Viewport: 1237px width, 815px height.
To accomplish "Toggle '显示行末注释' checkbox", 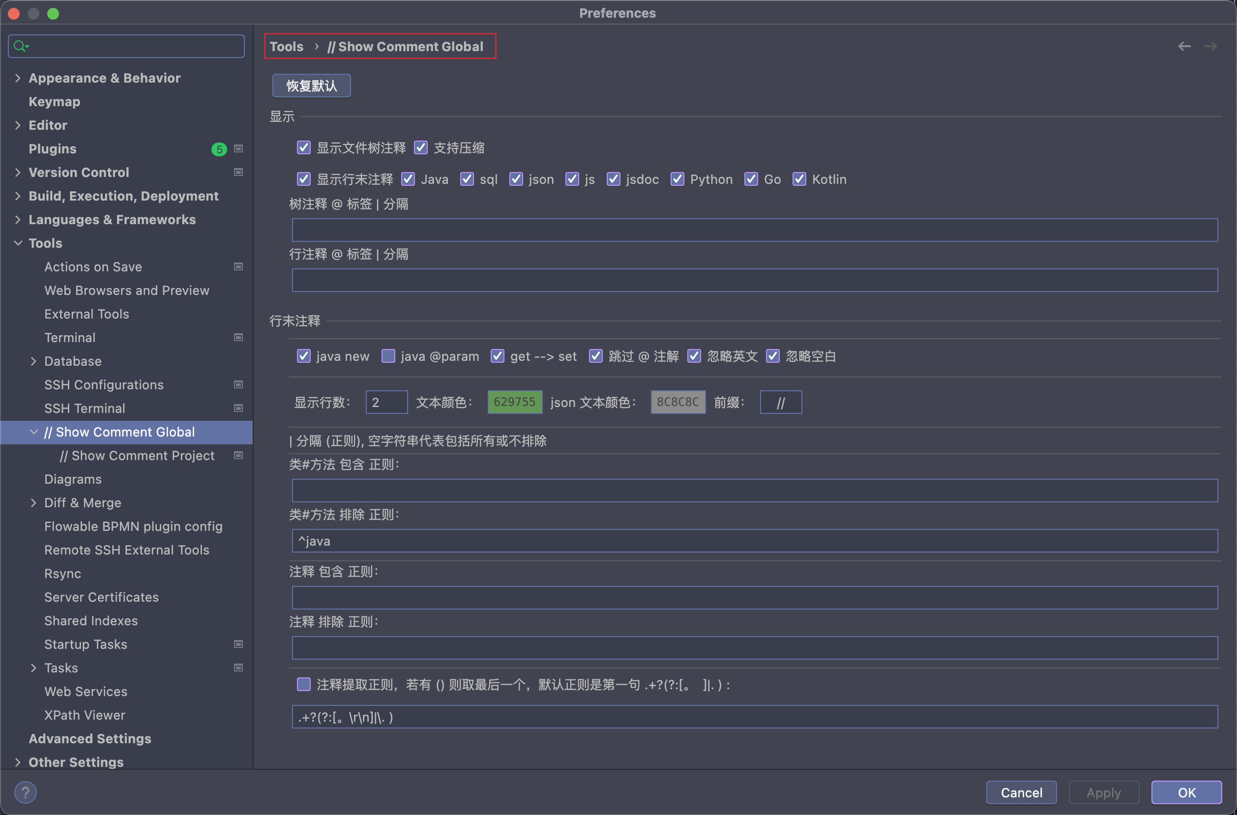I will point(303,179).
